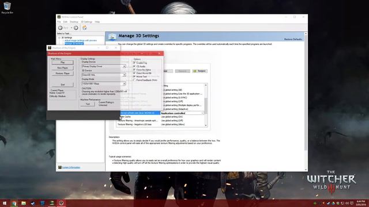The height and width of the screenshot is (207, 369).
Task: Click the main page vertical scrollbar
Action: coord(306,93)
